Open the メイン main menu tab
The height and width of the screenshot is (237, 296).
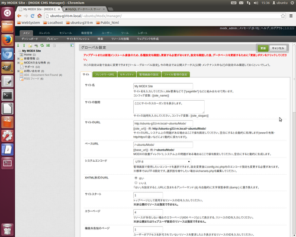(26, 33)
